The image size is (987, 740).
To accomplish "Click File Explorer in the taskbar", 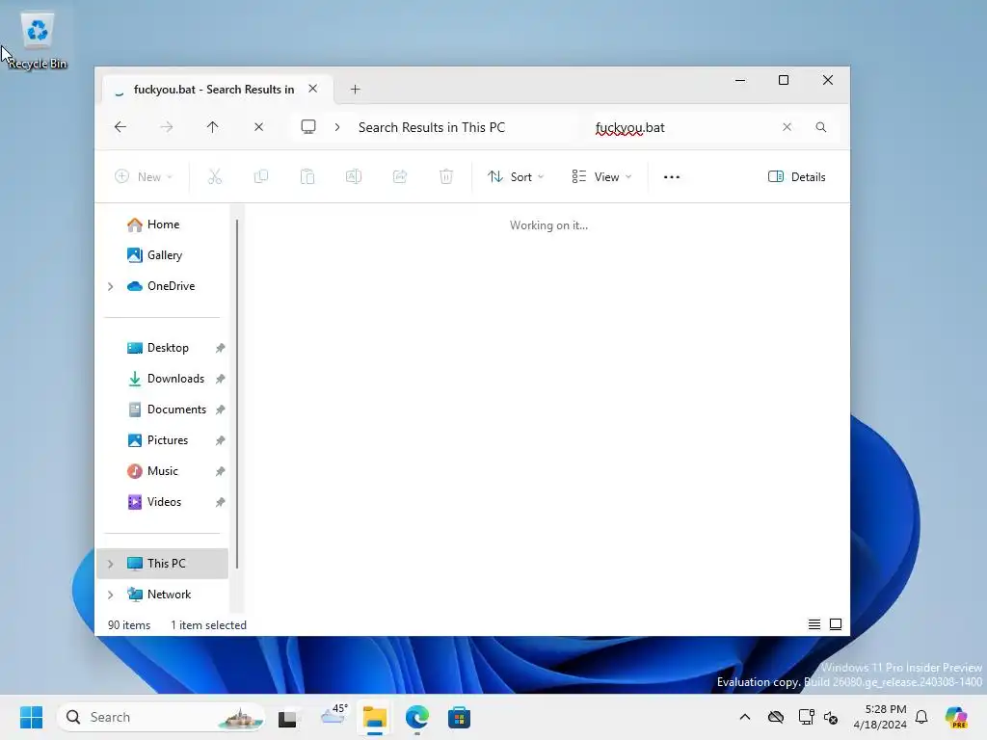I will [375, 717].
